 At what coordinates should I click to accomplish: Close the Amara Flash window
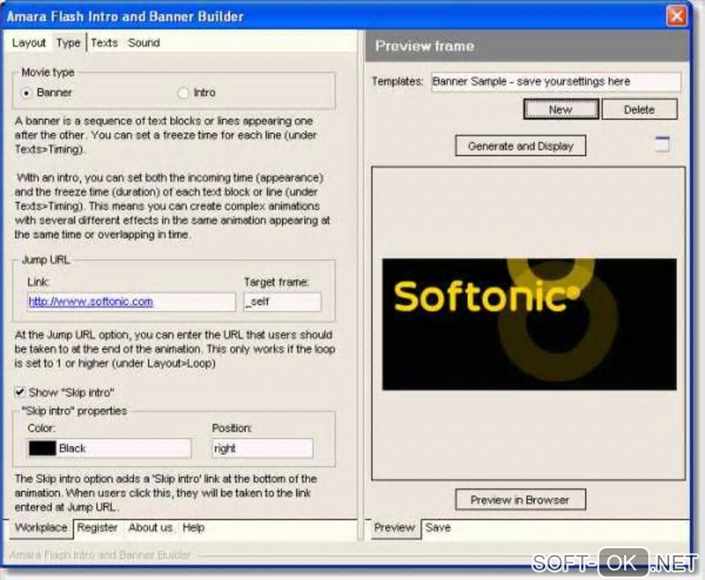(x=677, y=16)
